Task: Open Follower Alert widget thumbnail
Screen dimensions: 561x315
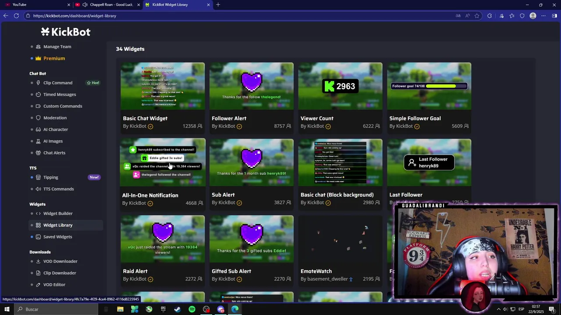Action: point(252,86)
